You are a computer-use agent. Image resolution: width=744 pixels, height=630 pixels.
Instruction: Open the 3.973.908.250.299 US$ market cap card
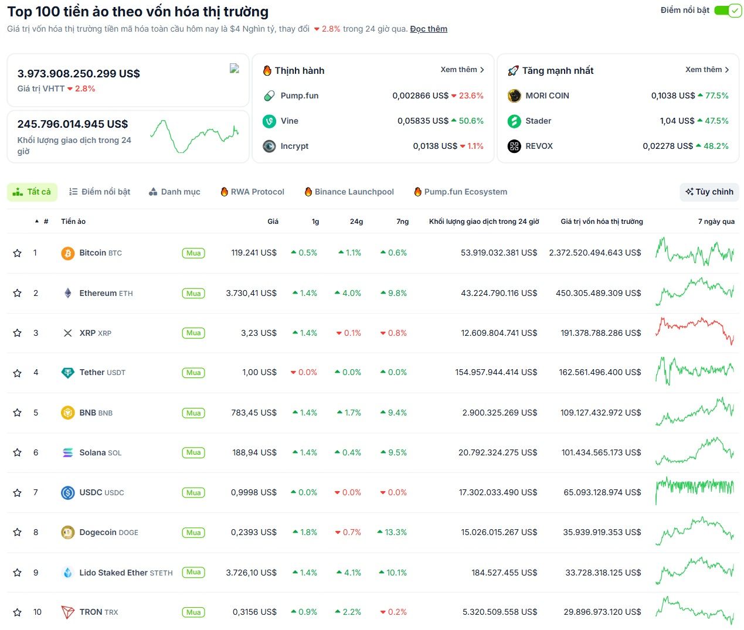tap(128, 80)
